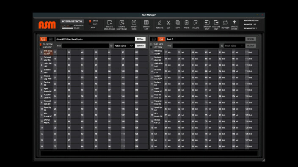Select patch 1 VHS Dreams MP in left pane
This screenshot has width=298, height=167.
pos(47,52)
